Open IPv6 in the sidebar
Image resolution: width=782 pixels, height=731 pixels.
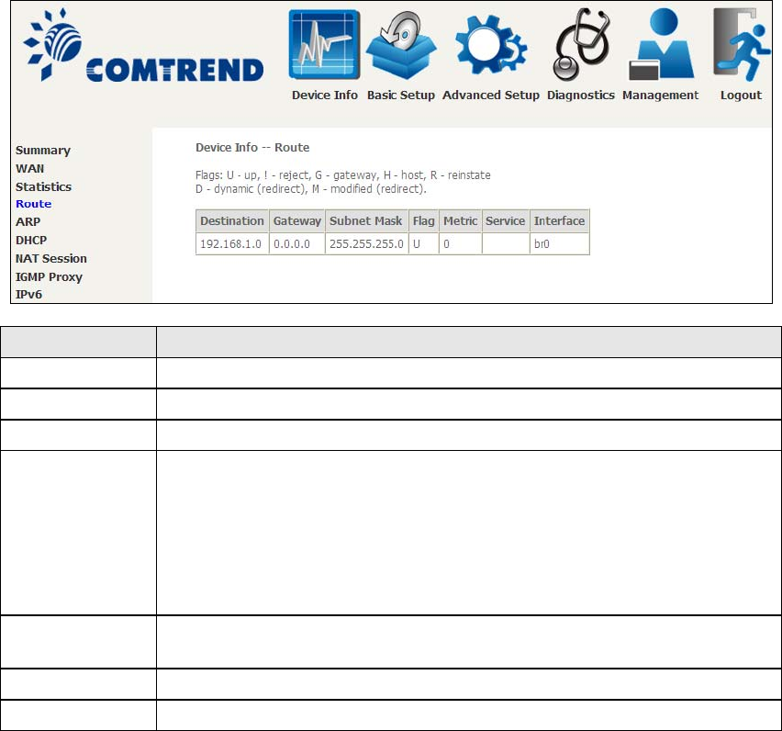click(x=29, y=295)
